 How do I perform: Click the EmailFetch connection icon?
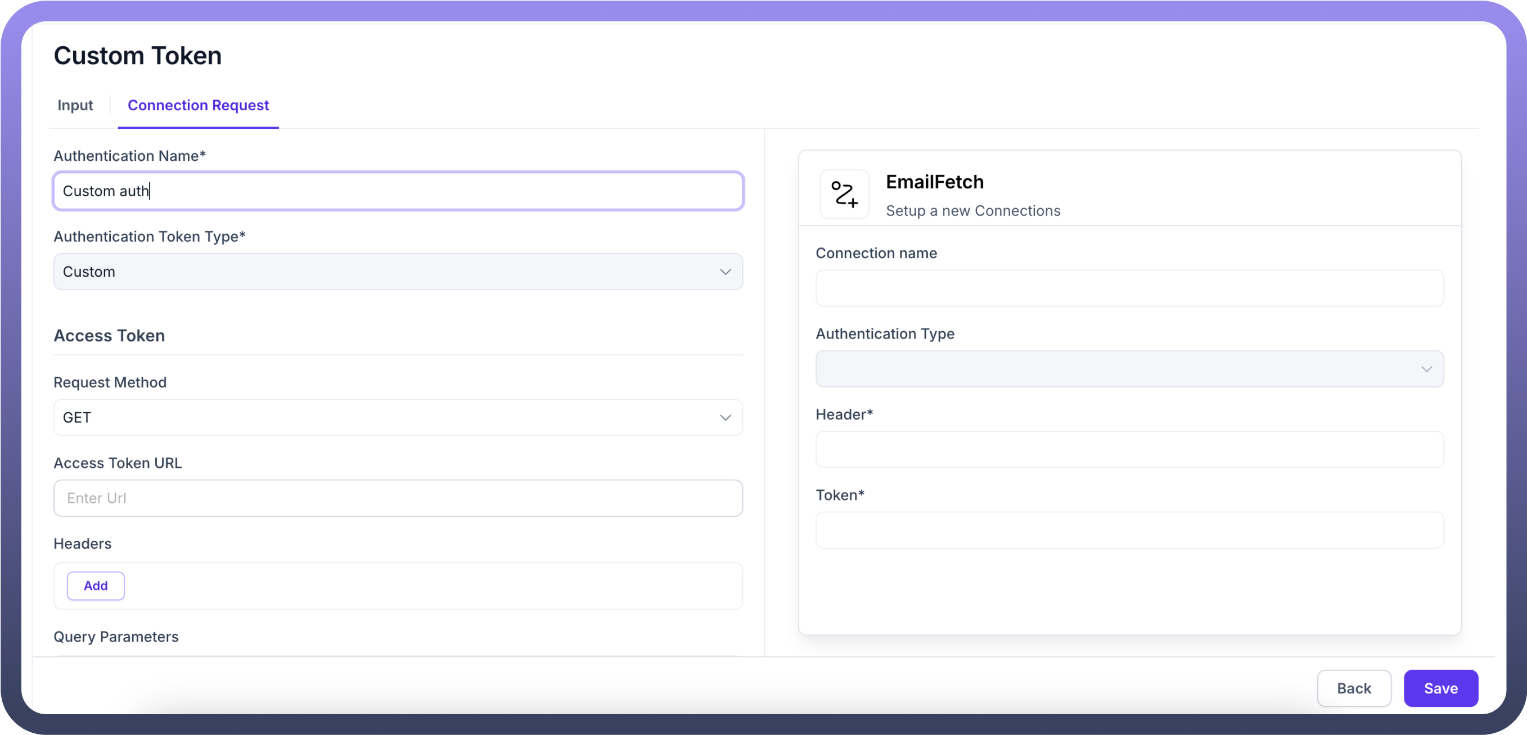click(844, 194)
